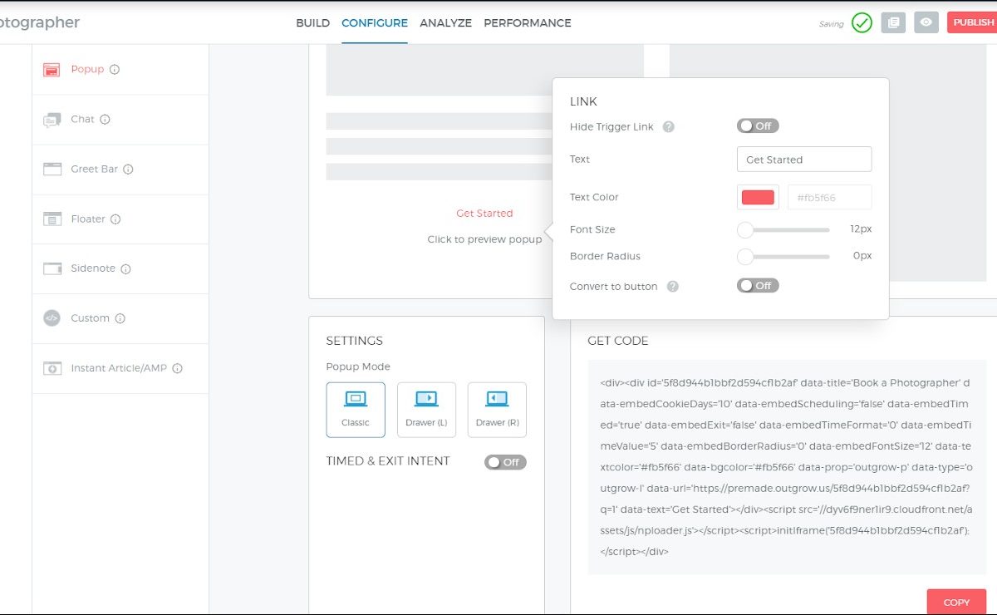The height and width of the screenshot is (615, 997).
Task: Click help icon beside Hide Trigger Link
Action: [x=668, y=127]
